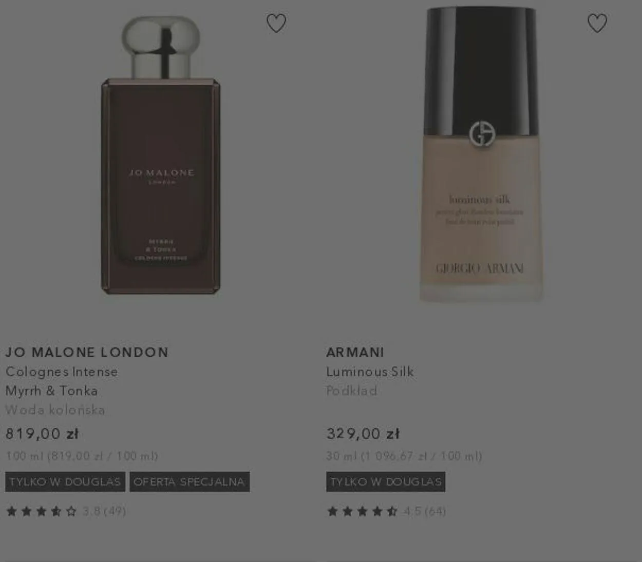Select Myrrh & Tonka product name
642x562 pixels.
point(51,391)
